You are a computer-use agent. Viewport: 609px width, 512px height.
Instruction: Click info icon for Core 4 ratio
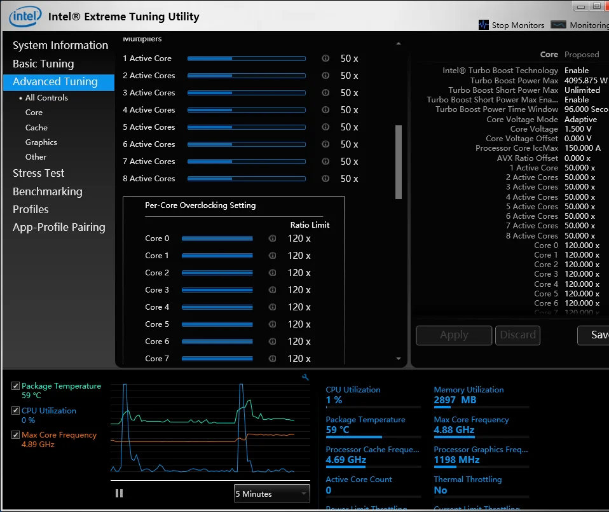(273, 307)
